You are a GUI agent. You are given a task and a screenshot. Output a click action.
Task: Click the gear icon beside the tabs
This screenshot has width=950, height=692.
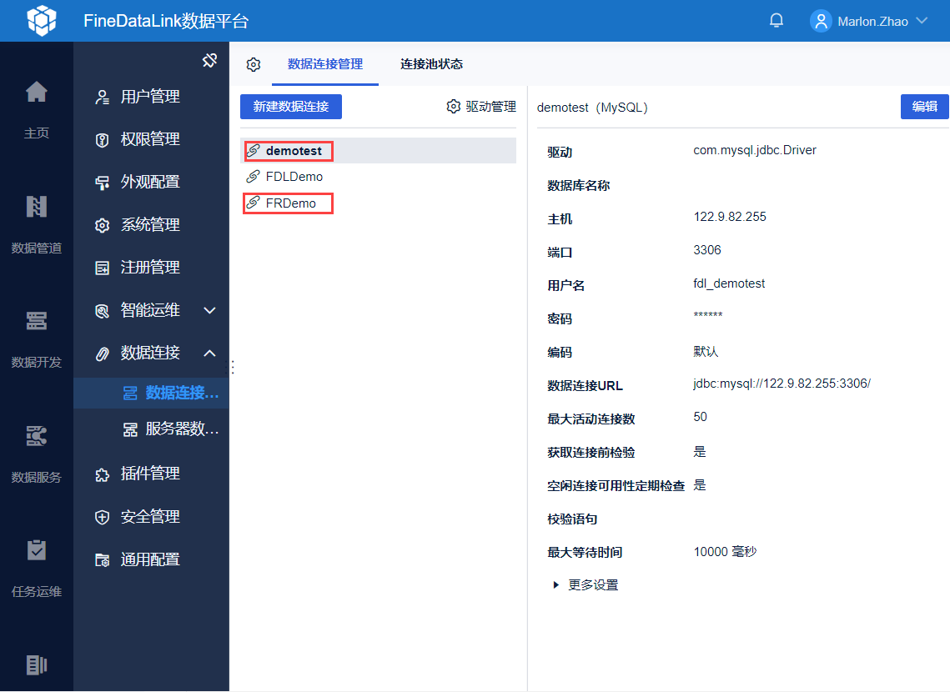point(254,64)
